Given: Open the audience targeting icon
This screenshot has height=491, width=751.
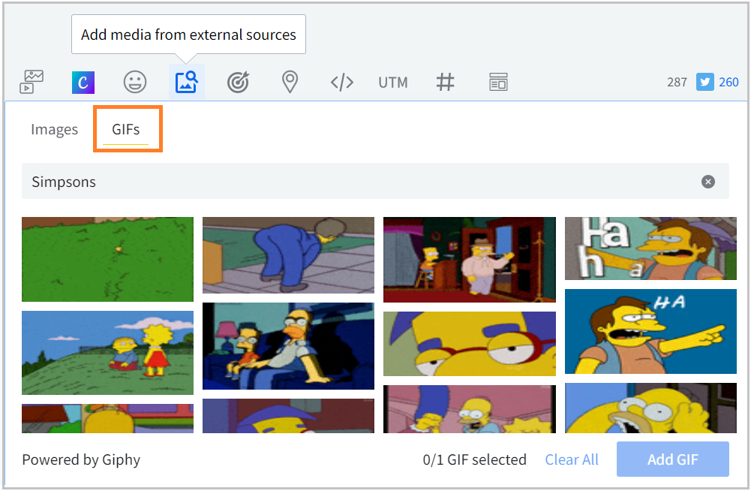Looking at the screenshot, I should tap(238, 82).
